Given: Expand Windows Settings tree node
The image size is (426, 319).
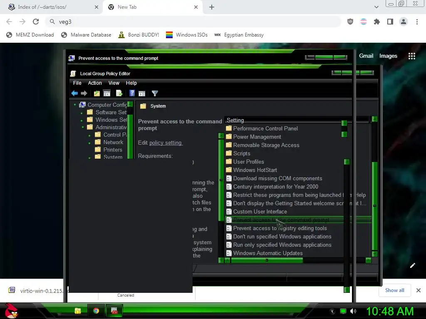Looking at the screenshot, I should click(82, 120).
